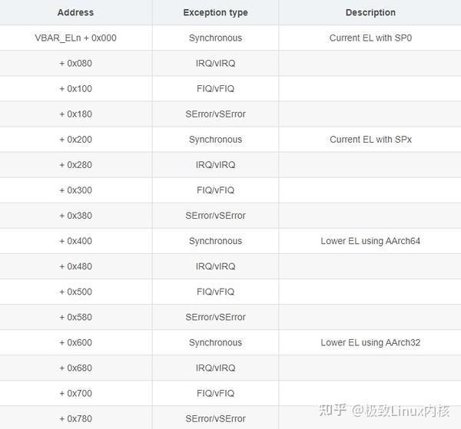The image size is (461, 429).
Task: Select the Current EL with SP0 cell
Action: pyautogui.click(x=370, y=38)
